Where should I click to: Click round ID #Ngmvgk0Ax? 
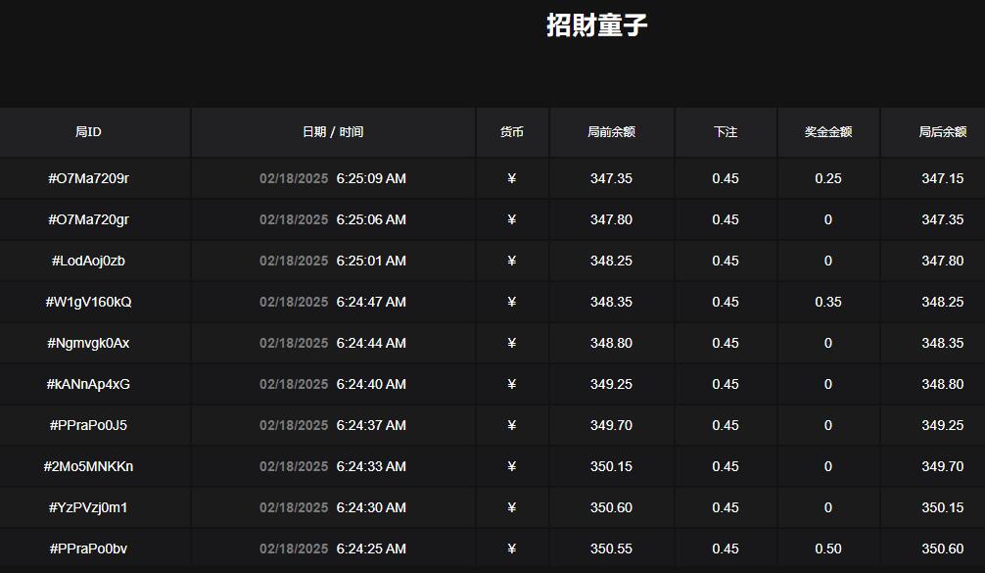pyautogui.click(x=88, y=343)
